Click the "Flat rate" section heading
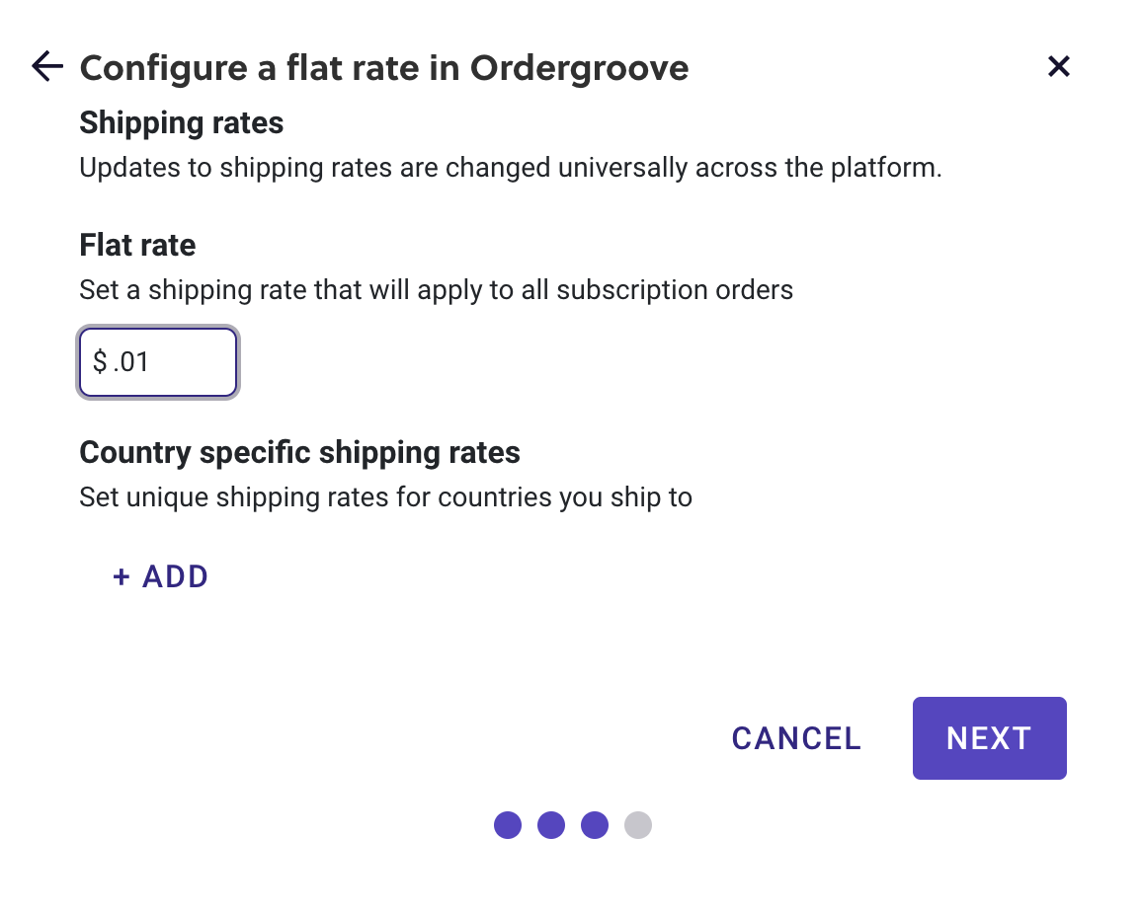Image resolution: width=1142 pixels, height=912 pixels. (x=137, y=245)
